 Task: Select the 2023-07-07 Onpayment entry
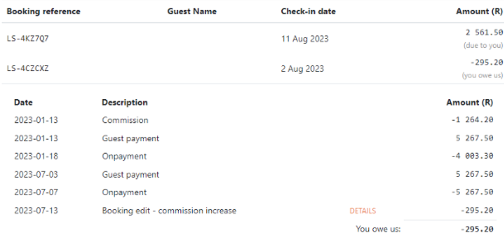(x=253, y=192)
